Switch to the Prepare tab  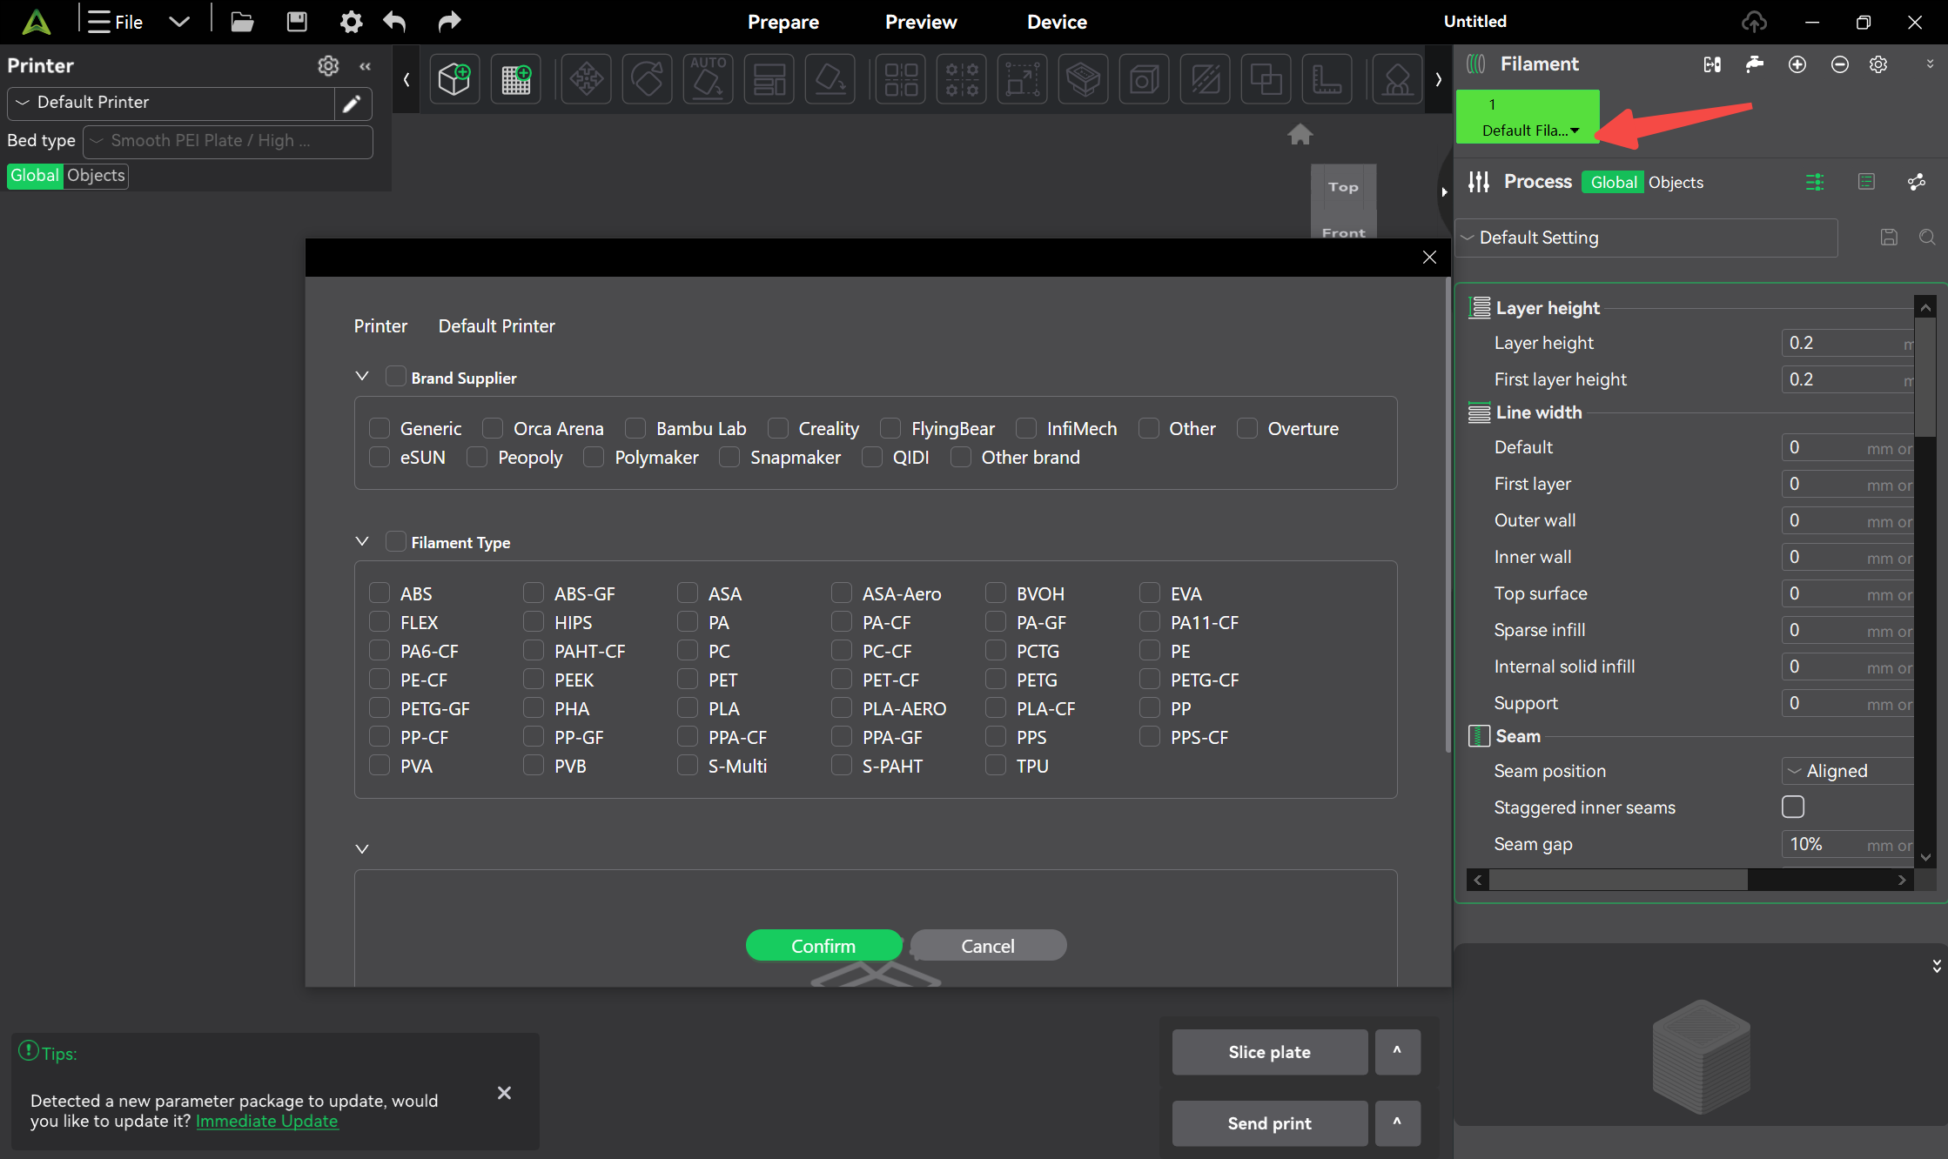(783, 22)
